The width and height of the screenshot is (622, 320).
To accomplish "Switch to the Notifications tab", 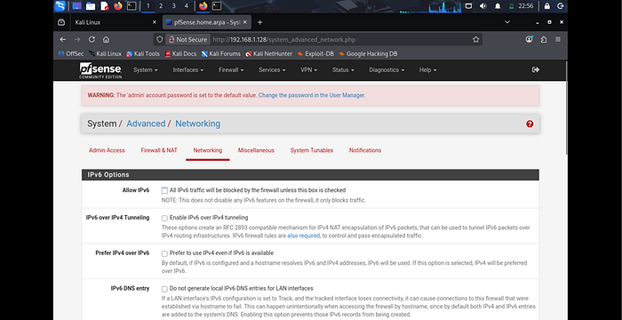I will tap(365, 150).
